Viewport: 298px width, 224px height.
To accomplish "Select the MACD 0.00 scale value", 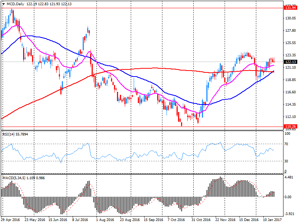I will coord(288,197).
